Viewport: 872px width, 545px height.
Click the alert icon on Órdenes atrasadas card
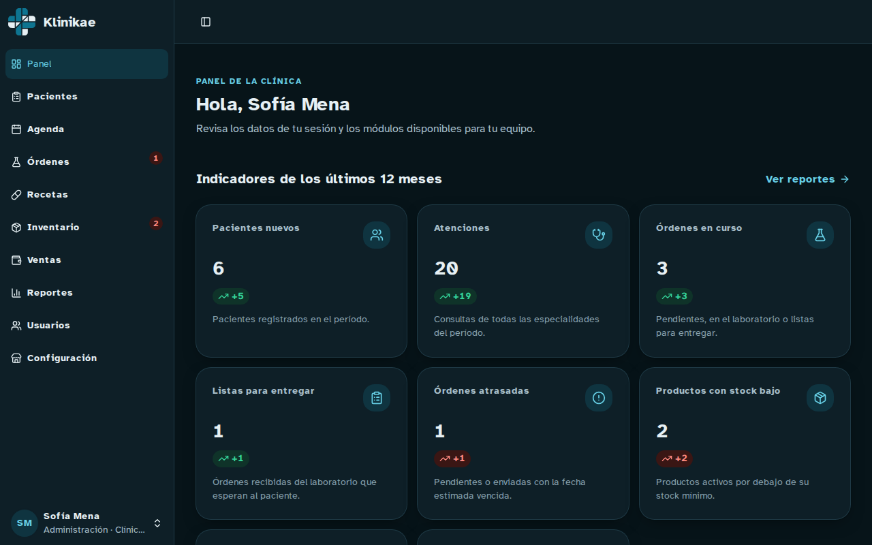tap(599, 398)
